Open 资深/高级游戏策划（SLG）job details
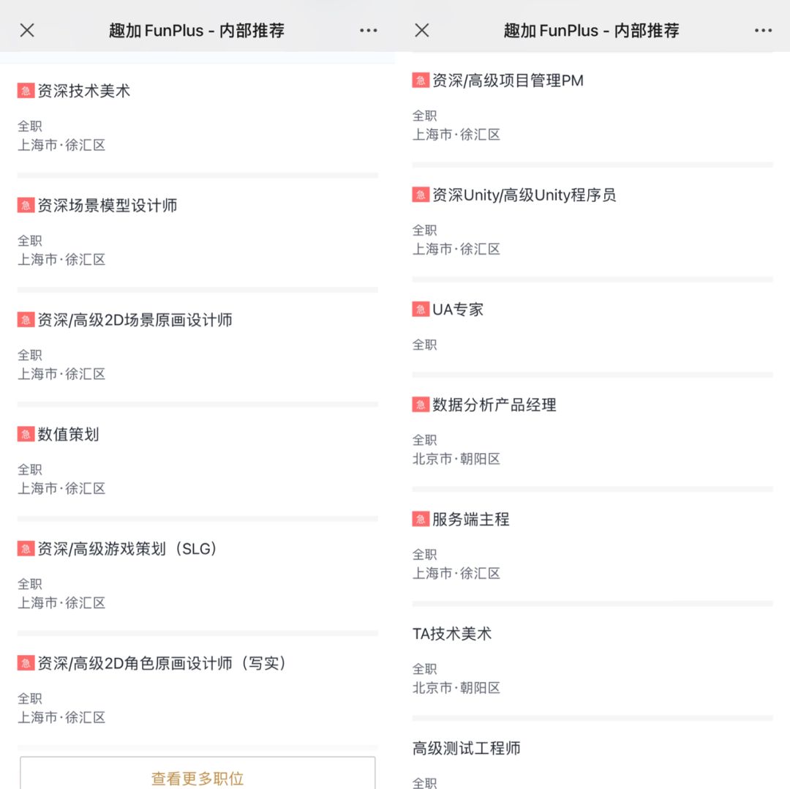 click(127, 549)
